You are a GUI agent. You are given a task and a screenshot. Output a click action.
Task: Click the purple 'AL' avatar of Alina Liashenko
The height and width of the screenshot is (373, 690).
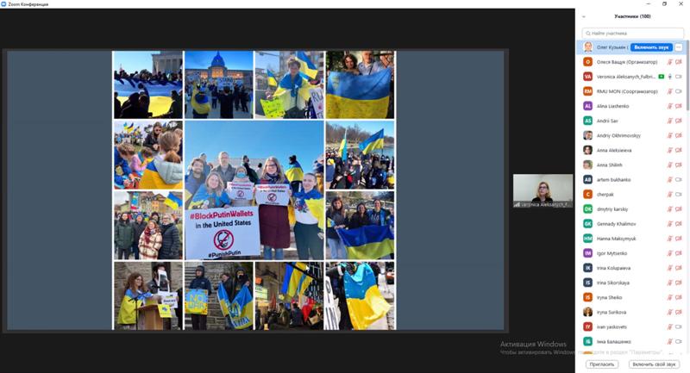coord(588,106)
